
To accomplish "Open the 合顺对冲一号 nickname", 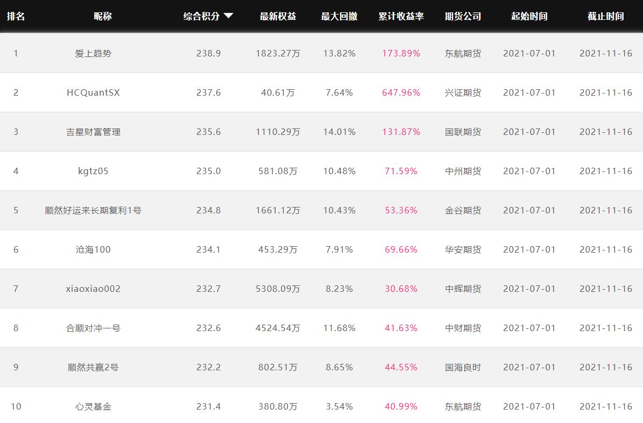I will 93,328.
